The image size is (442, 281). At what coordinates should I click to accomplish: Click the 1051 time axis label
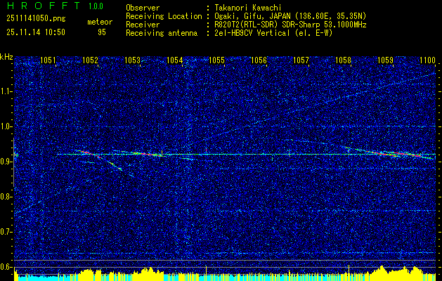48,60
